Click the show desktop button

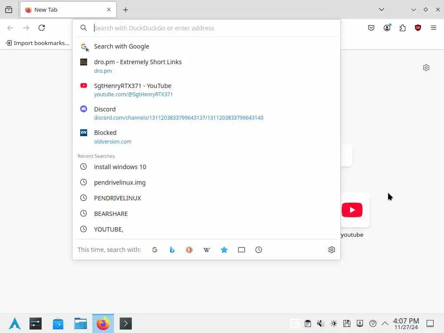click(430, 323)
